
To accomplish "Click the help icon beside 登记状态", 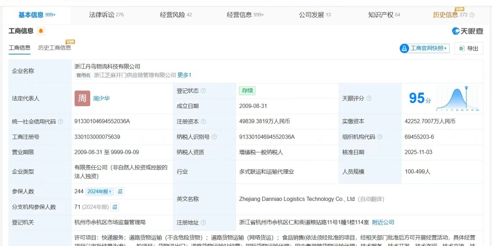I will tap(203, 91).
